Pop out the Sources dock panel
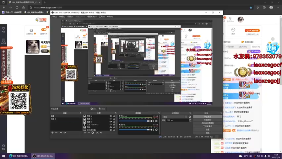 click(116, 113)
